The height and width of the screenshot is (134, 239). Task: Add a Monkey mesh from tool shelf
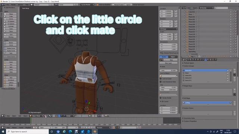tap(10, 37)
